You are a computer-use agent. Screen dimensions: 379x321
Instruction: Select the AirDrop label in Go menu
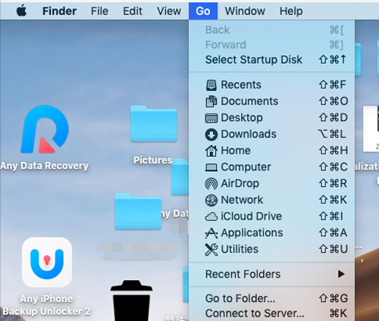(240, 183)
